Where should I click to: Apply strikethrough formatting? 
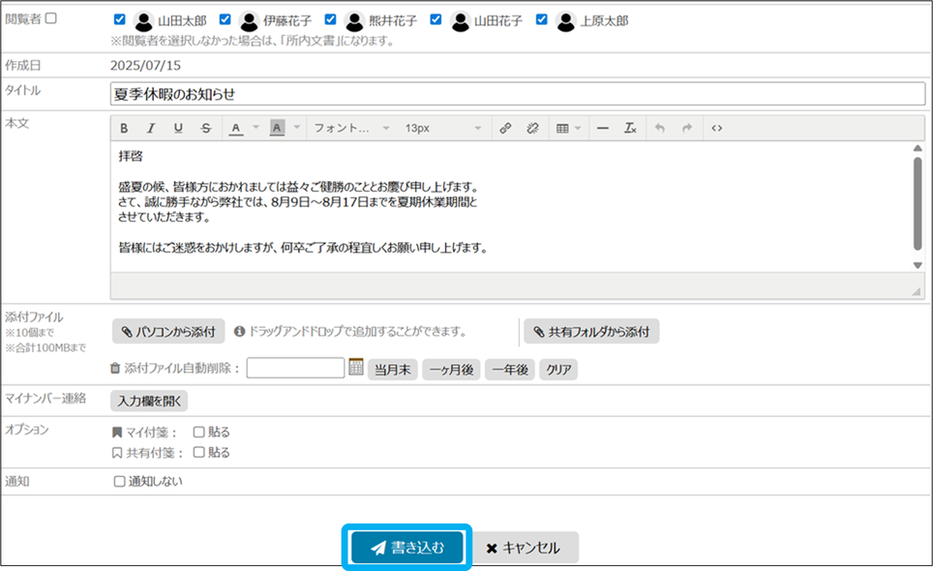(x=205, y=128)
